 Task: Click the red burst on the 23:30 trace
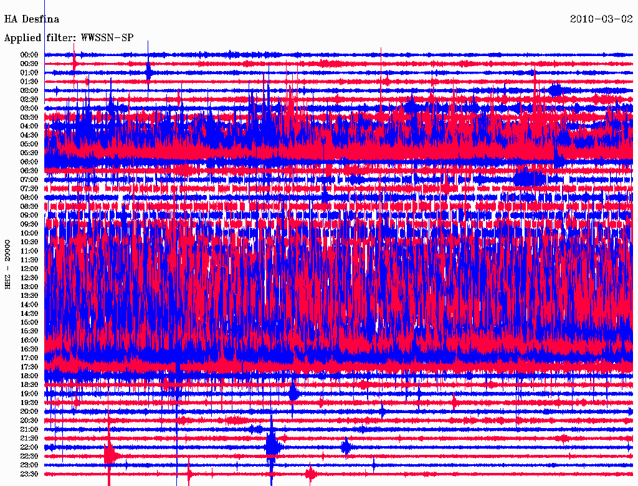click(312, 474)
